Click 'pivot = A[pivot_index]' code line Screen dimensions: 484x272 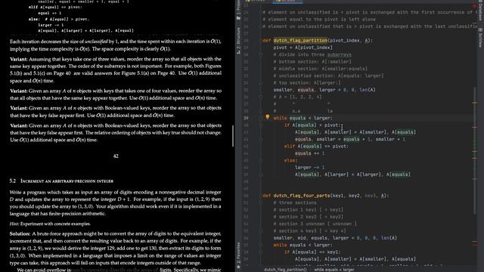[x=302, y=48]
